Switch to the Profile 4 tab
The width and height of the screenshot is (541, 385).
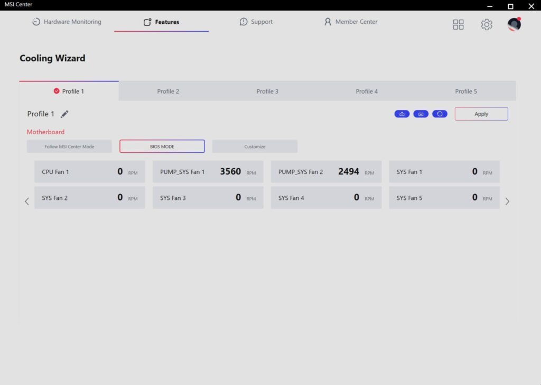(x=367, y=91)
